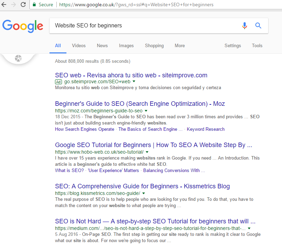Open the Settings menu
This screenshot has height=248, width=282.
(233, 45)
